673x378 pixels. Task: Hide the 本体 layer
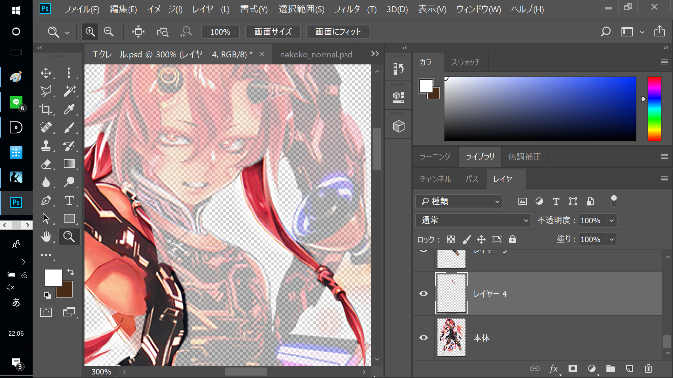tap(423, 337)
